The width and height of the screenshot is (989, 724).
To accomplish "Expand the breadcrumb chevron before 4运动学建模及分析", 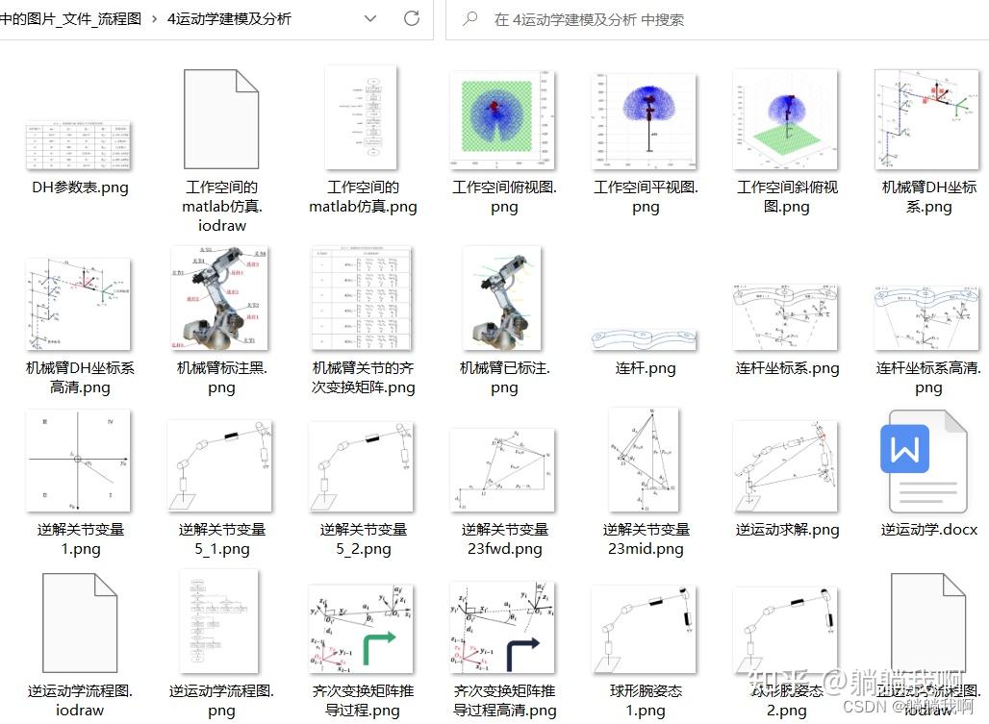I will (x=155, y=18).
